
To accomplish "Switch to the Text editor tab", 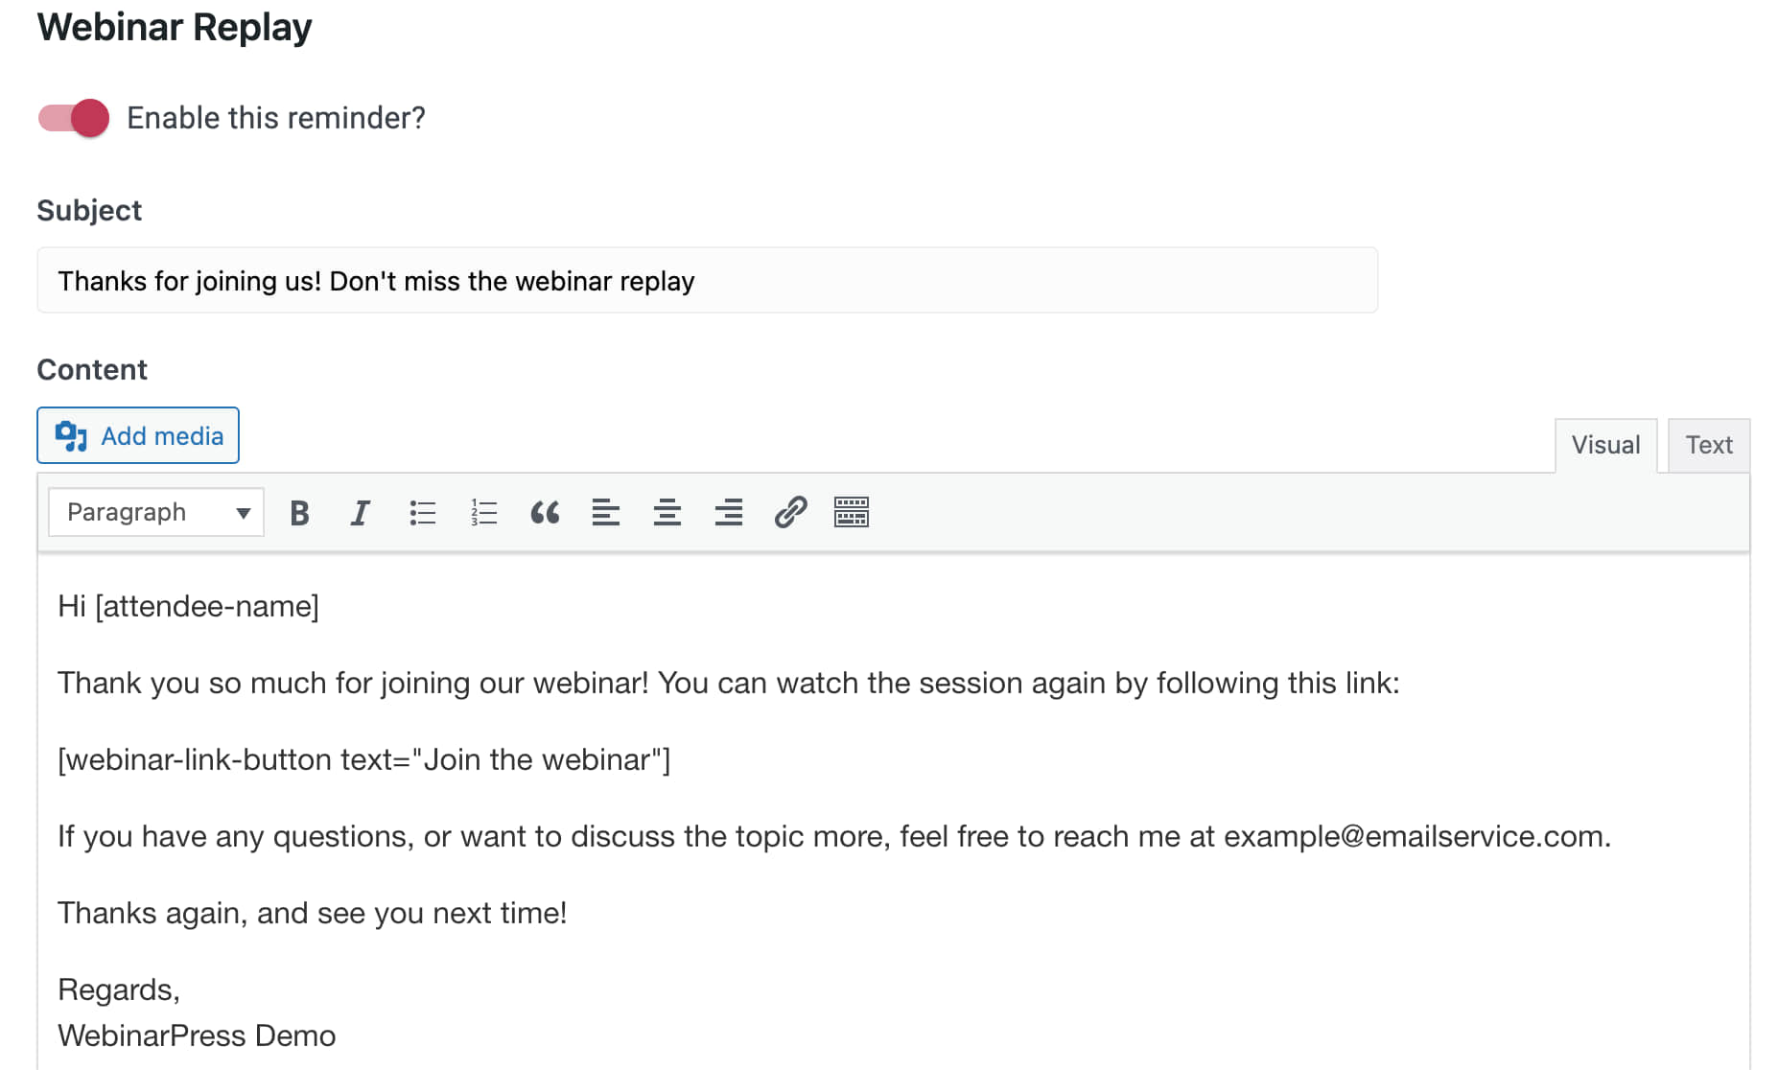I will [1709, 445].
